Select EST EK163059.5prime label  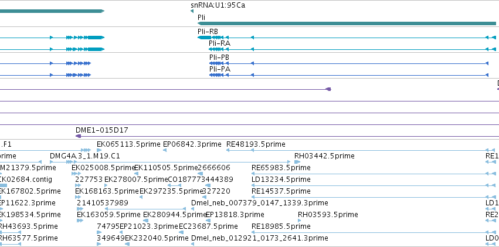pos(108,215)
